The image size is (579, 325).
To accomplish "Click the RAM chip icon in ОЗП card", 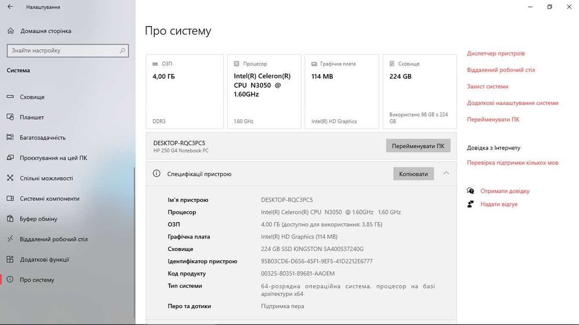I will coord(155,64).
